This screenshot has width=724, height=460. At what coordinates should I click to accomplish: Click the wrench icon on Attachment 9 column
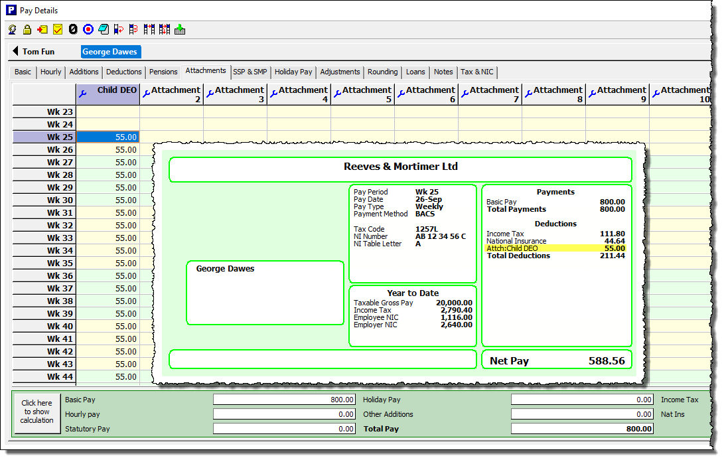(x=593, y=94)
